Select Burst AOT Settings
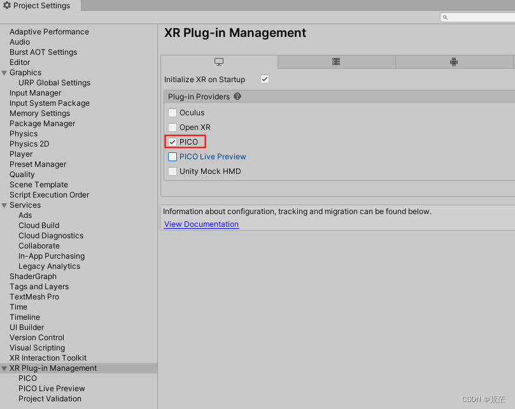The height and width of the screenshot is (409, 515). click(x=43, y=52)
